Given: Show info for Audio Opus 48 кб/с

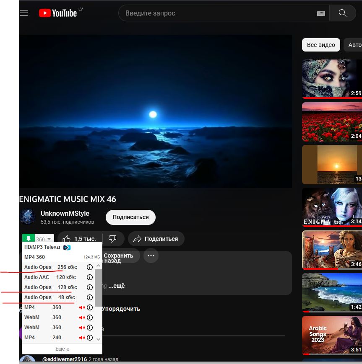Looking at the screenshot, I should pyautogui.click(x=89, y=297).
